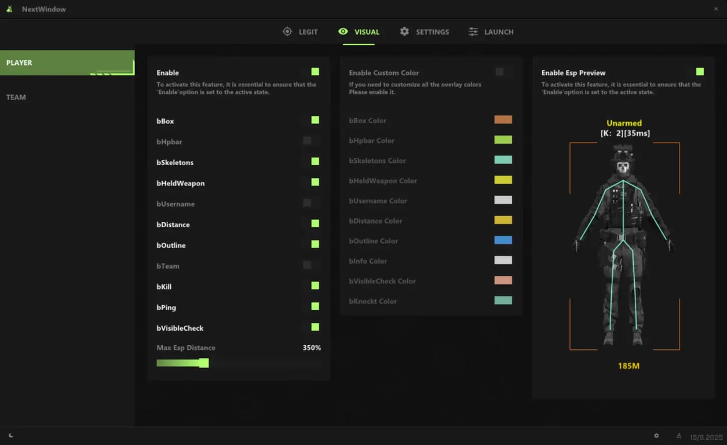Enable the bTeam checkbox

point(307,265)
